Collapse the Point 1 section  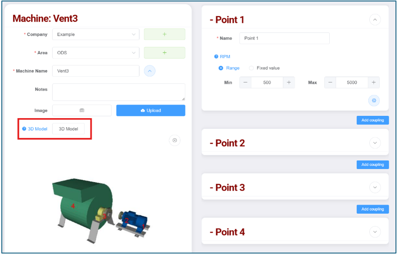pos(375,20)
